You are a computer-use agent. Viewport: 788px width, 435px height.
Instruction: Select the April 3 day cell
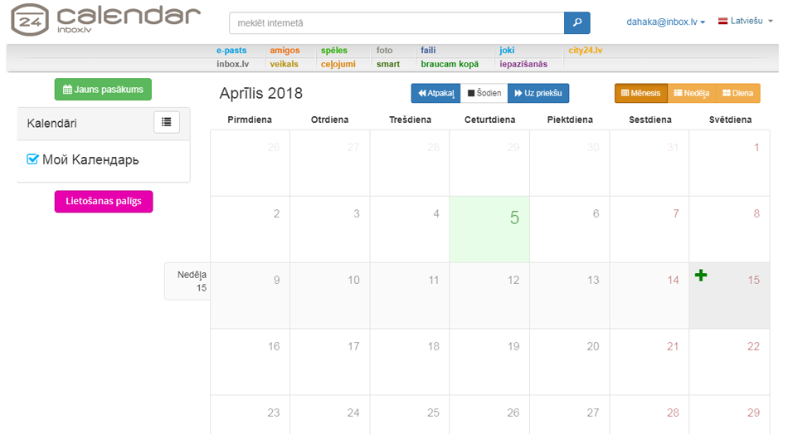tap(329, 229)
